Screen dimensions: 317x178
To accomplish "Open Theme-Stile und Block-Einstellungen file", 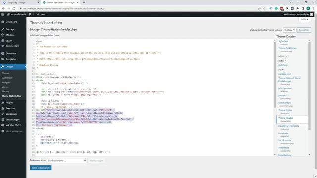I will [289, 80].
